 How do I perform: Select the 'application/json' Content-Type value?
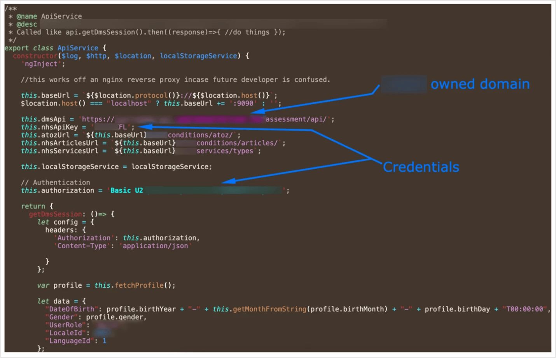tap(156, 246)
